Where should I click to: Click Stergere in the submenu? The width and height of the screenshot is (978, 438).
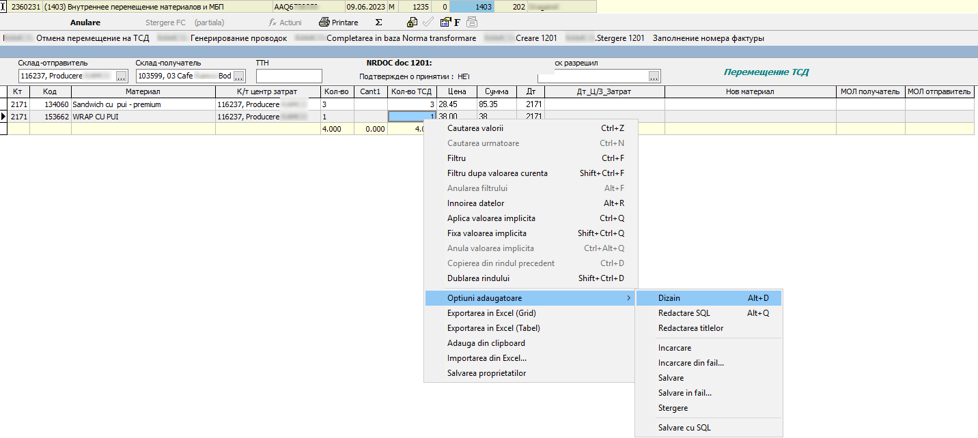(709, 408)
